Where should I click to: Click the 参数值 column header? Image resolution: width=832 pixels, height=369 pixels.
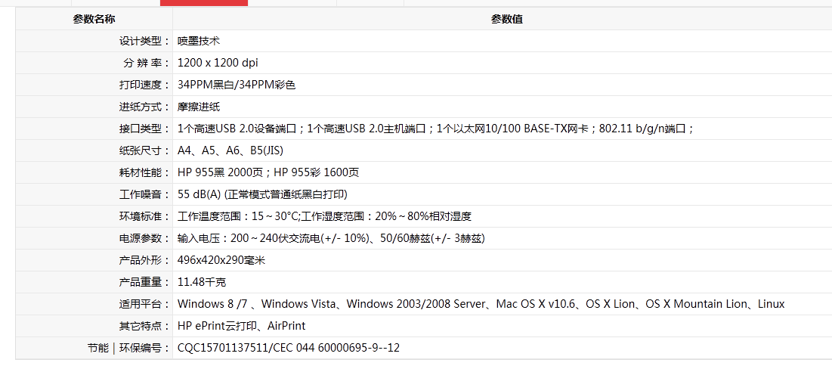click(x=507, y=19)
